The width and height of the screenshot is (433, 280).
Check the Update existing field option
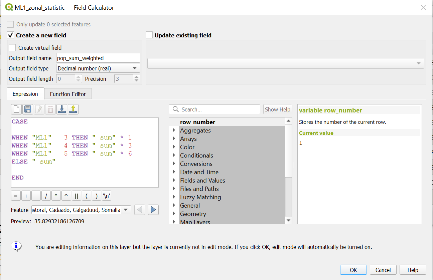tap(149, 35)
